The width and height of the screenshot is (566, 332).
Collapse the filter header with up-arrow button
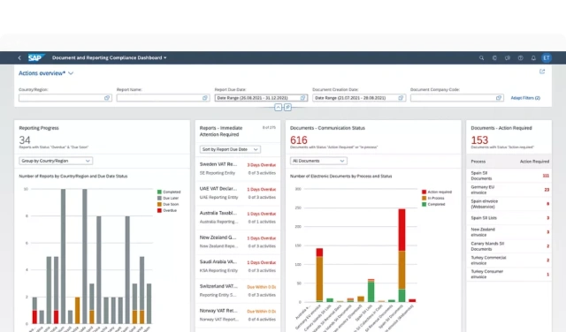coord(278,107)
